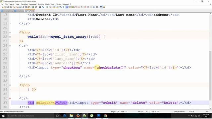This screenshot has width=212, height=119.
Task: Click the vertical scrollbar up arrow
Action: click(x=211, y=14)
